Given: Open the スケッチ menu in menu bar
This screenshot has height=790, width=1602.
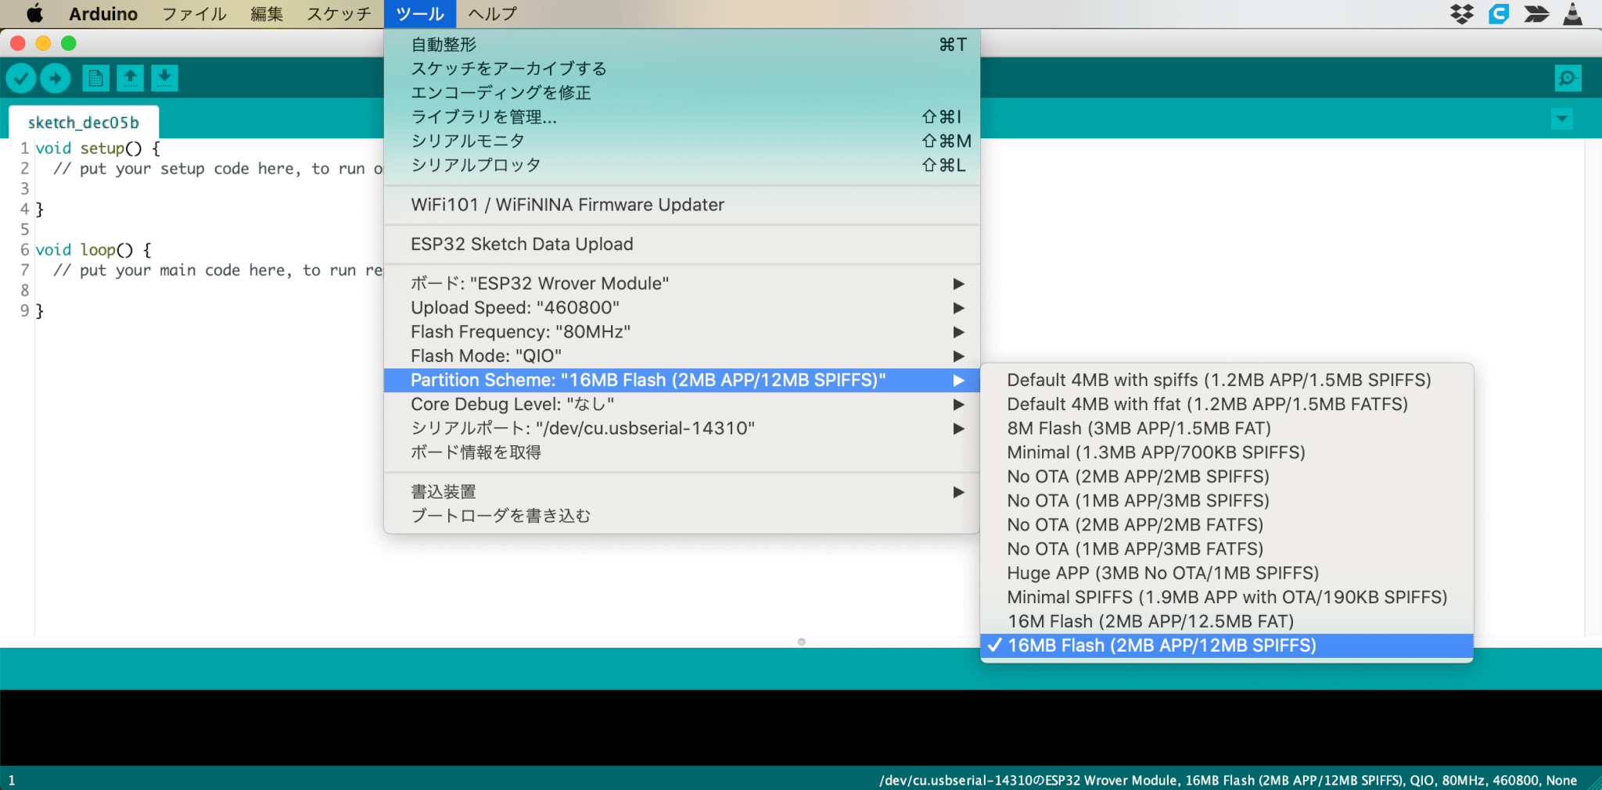Looking at the screenshot, I should [339, 14].
